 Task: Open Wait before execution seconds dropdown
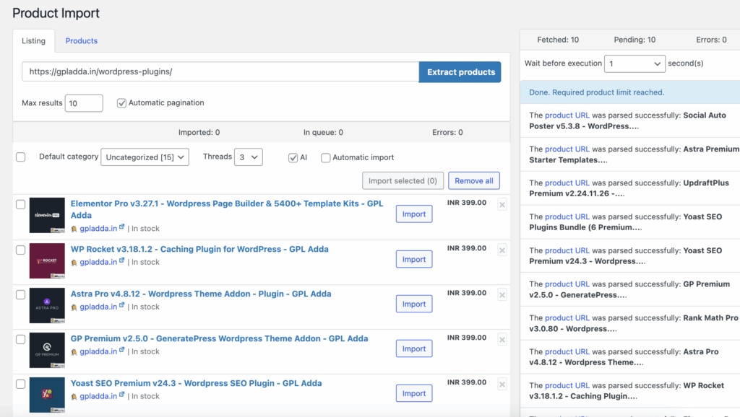(634, 63)
